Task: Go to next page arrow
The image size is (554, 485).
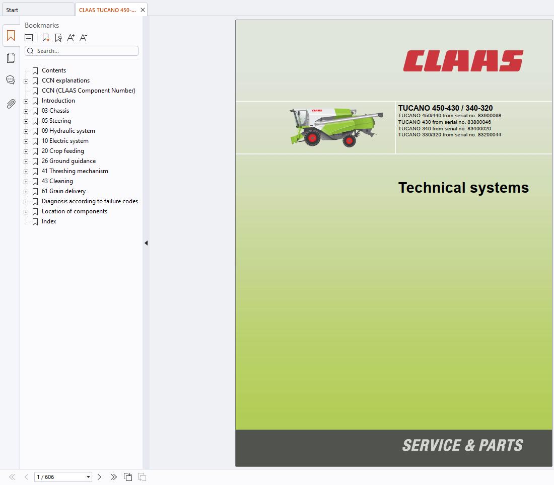Action: (99, 477)
